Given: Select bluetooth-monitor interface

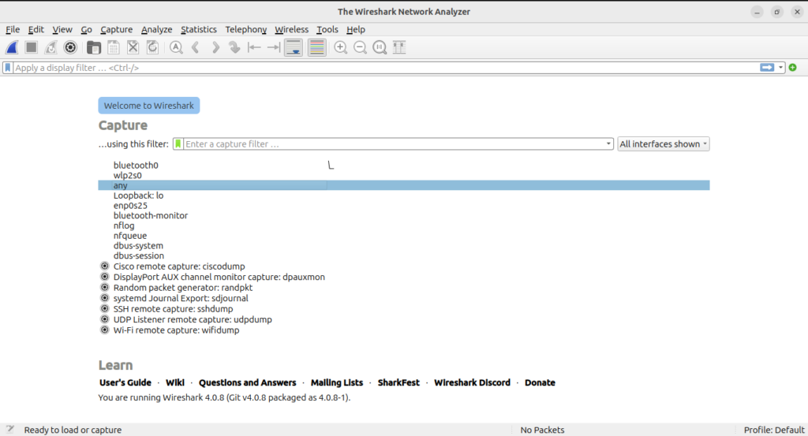Looking at the screenshot, I should [151, 215].
